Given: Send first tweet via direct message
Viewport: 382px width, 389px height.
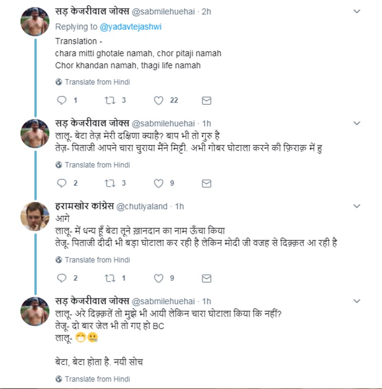Looking at the screenshot, I should coord(206,100).
